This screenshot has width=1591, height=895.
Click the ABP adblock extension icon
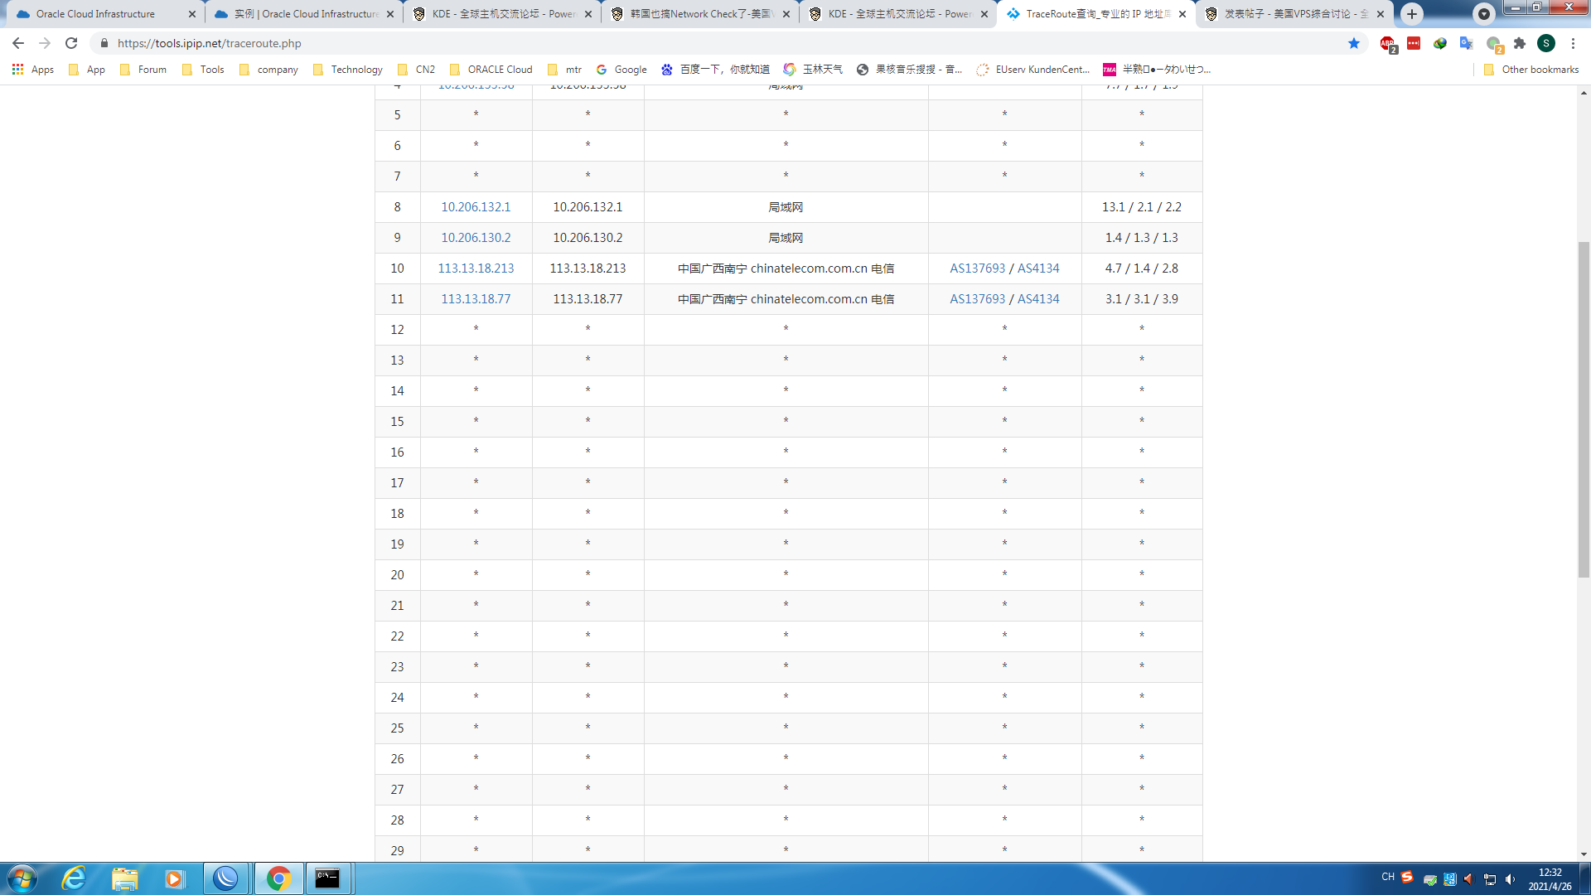1387,43
